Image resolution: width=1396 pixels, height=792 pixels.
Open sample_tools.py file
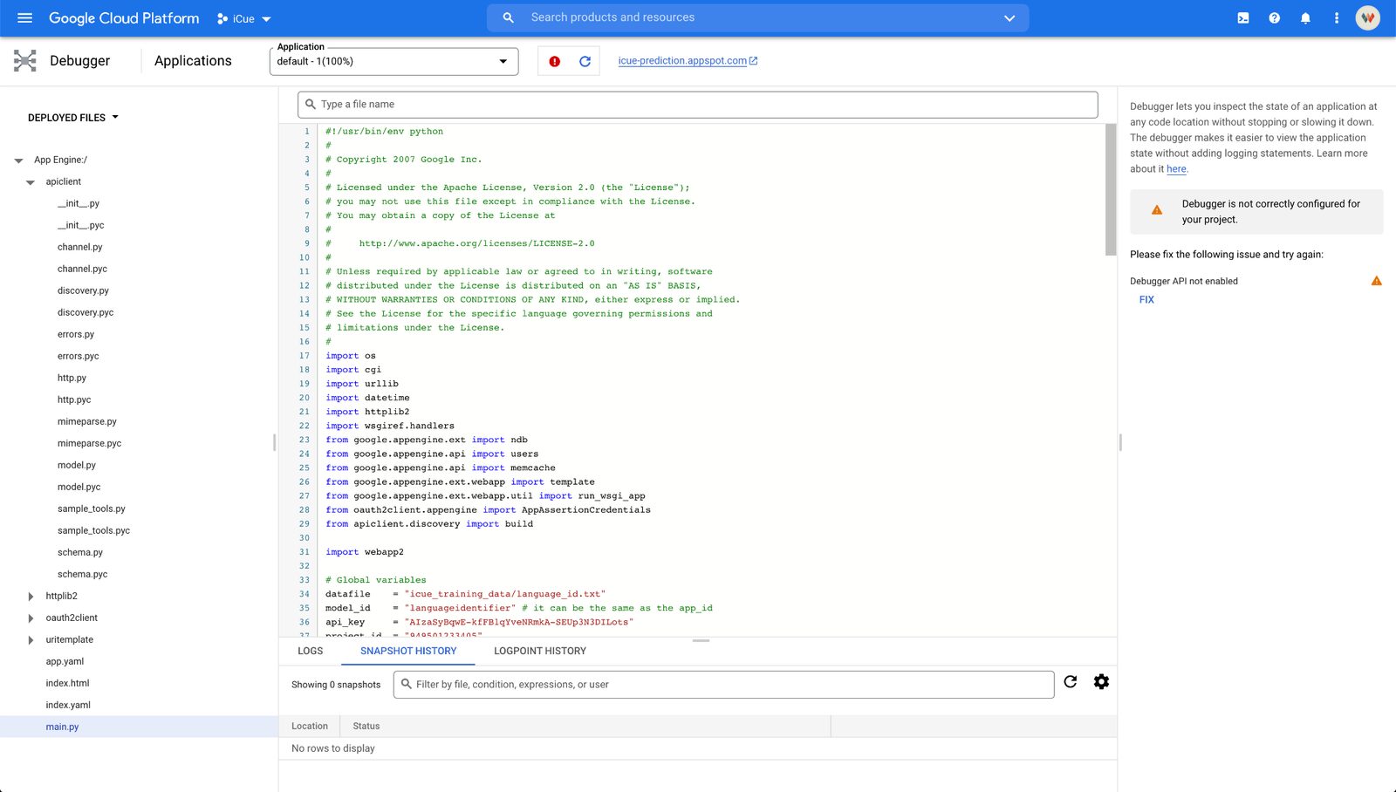tap(91, 509)
